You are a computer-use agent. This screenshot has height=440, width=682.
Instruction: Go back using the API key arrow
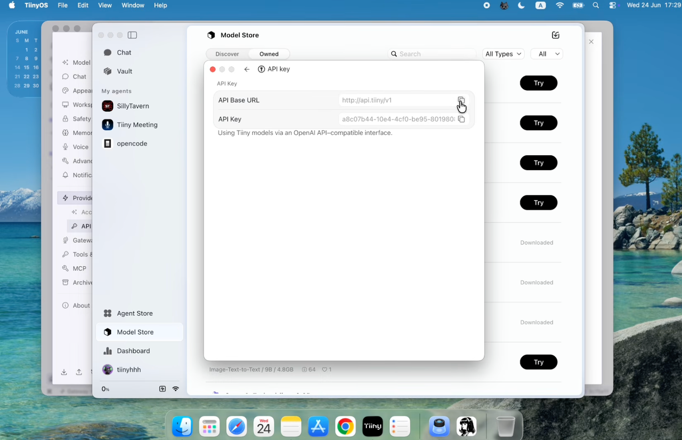[x=247, y=69]
